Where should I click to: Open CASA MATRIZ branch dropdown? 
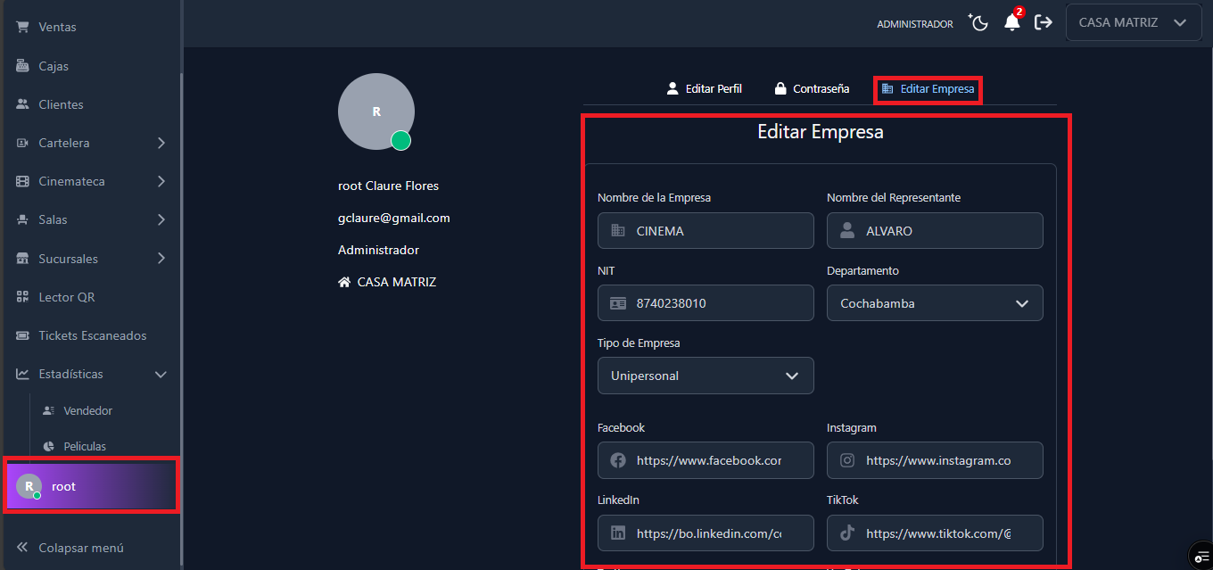coord(1133,23)
